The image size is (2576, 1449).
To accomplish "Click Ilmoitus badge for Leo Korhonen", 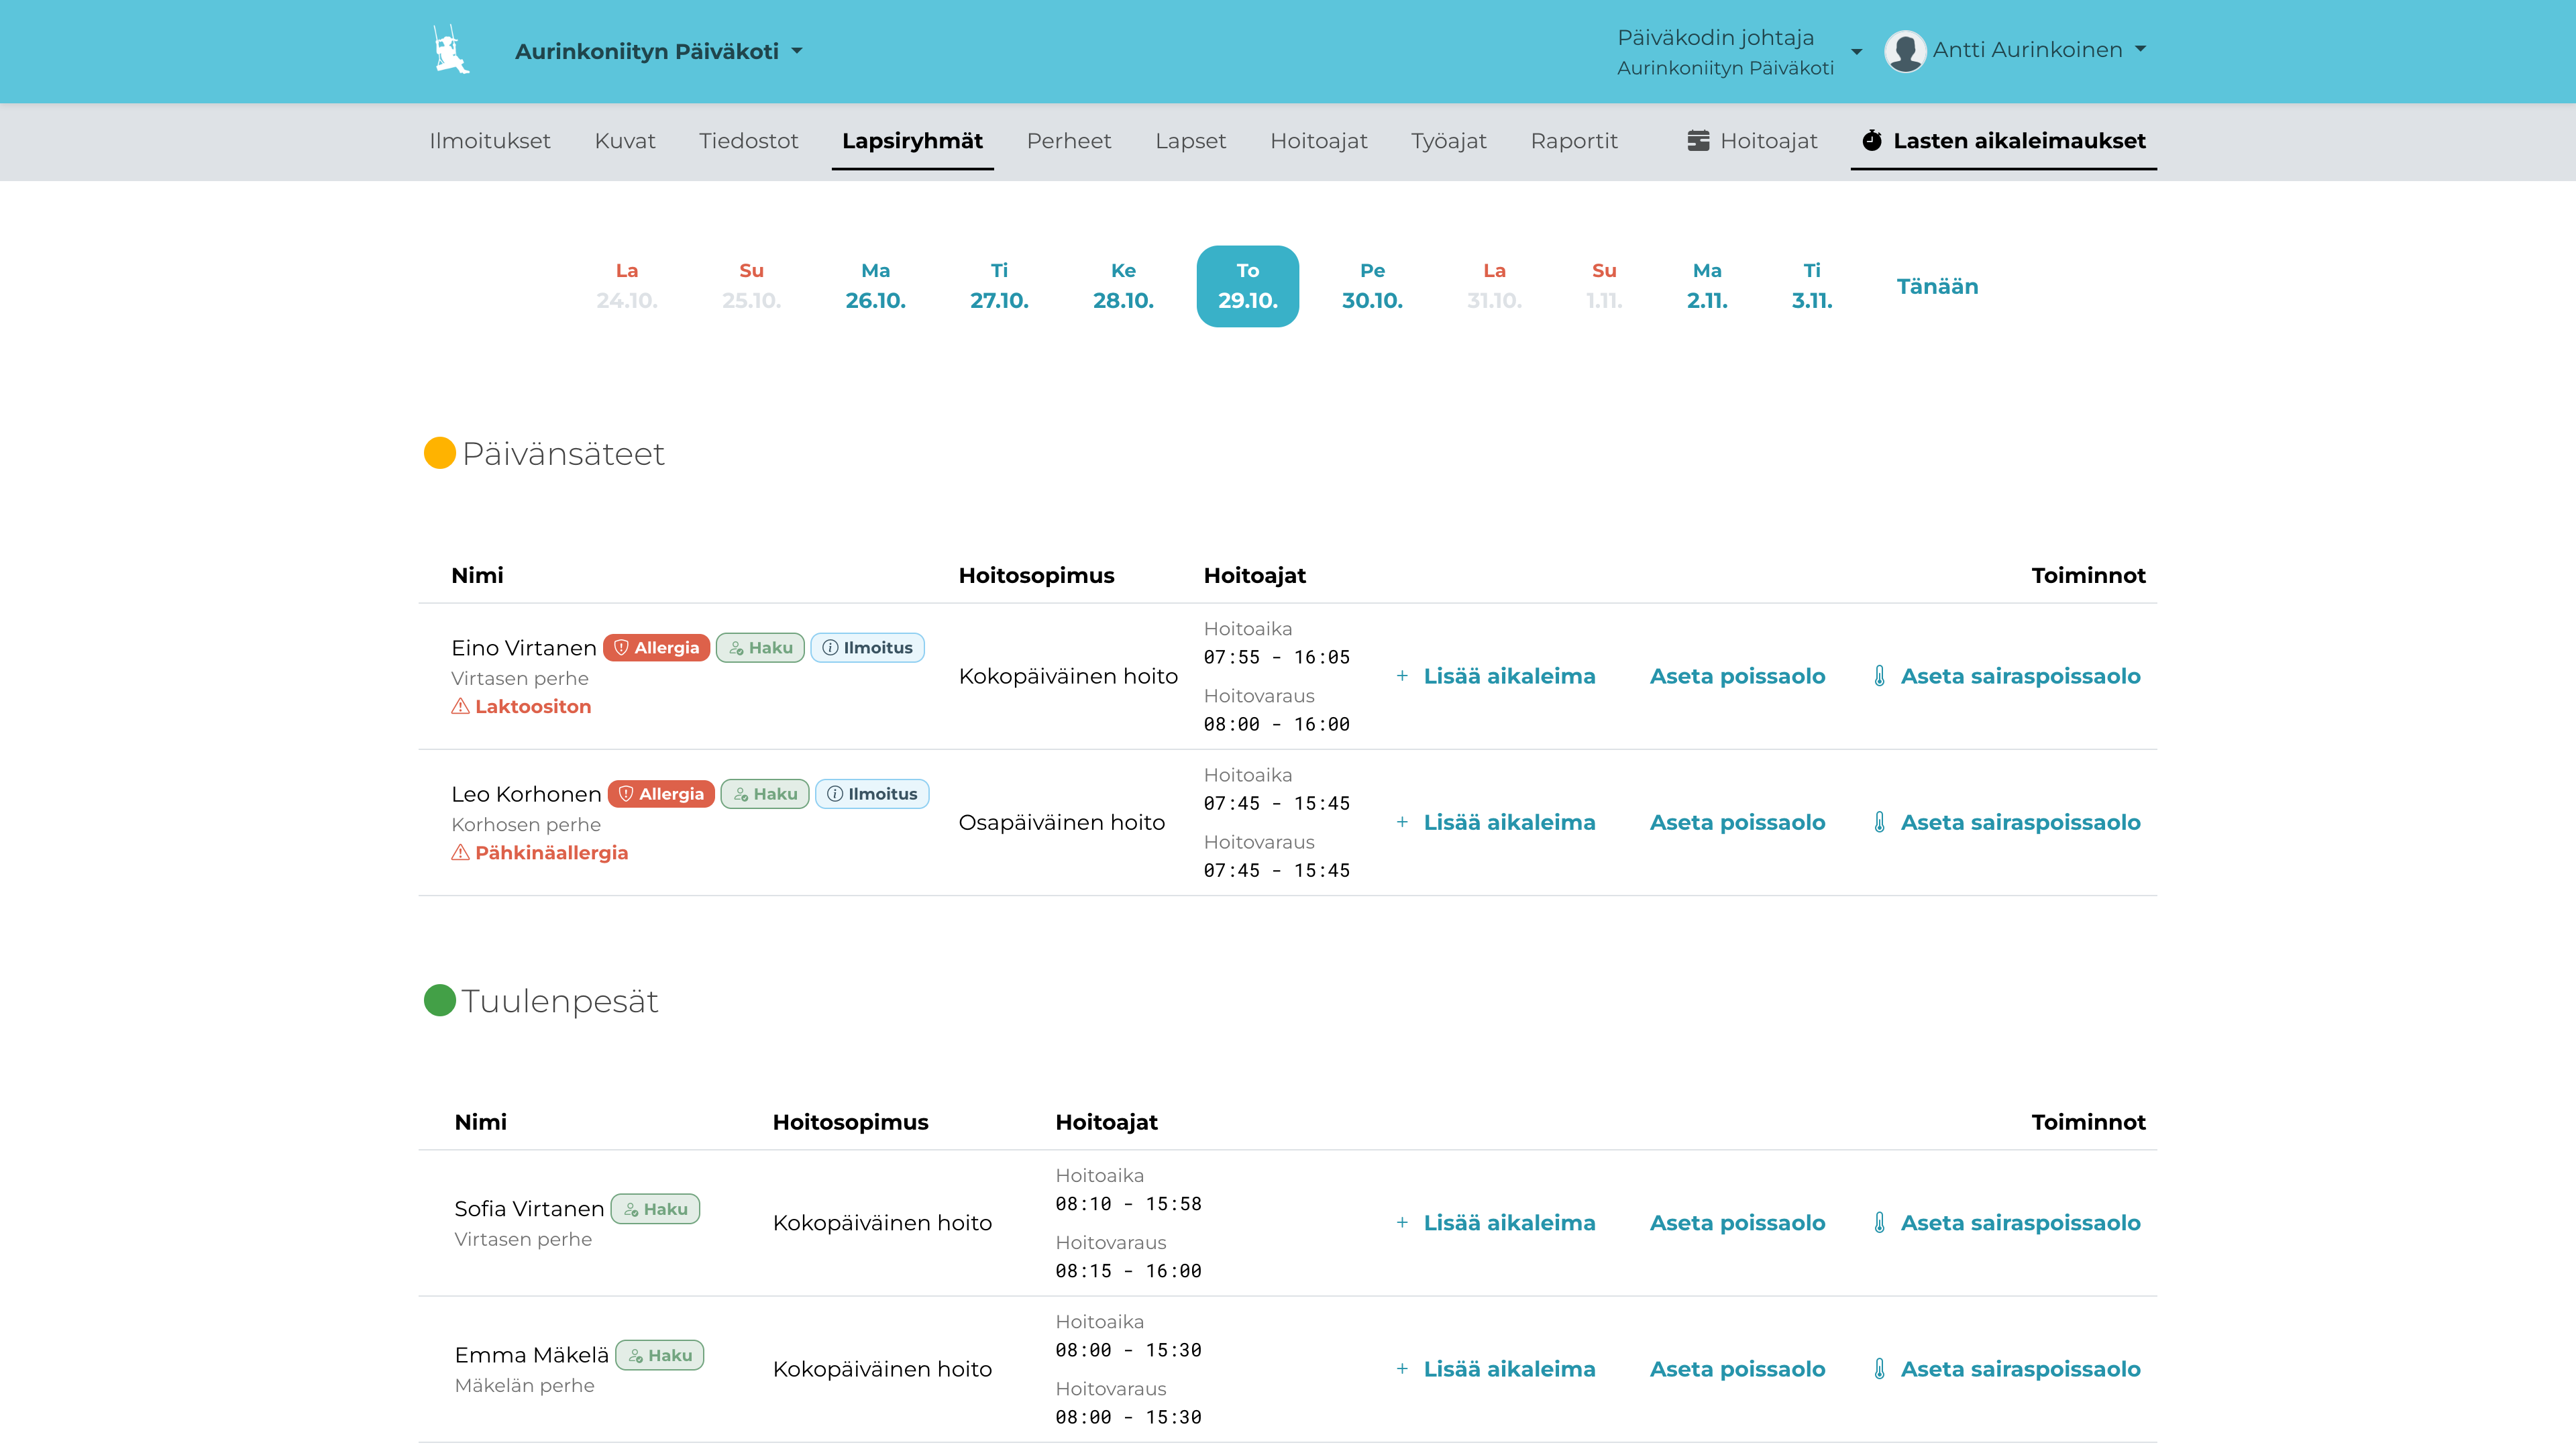I will [x=872, y=794].
